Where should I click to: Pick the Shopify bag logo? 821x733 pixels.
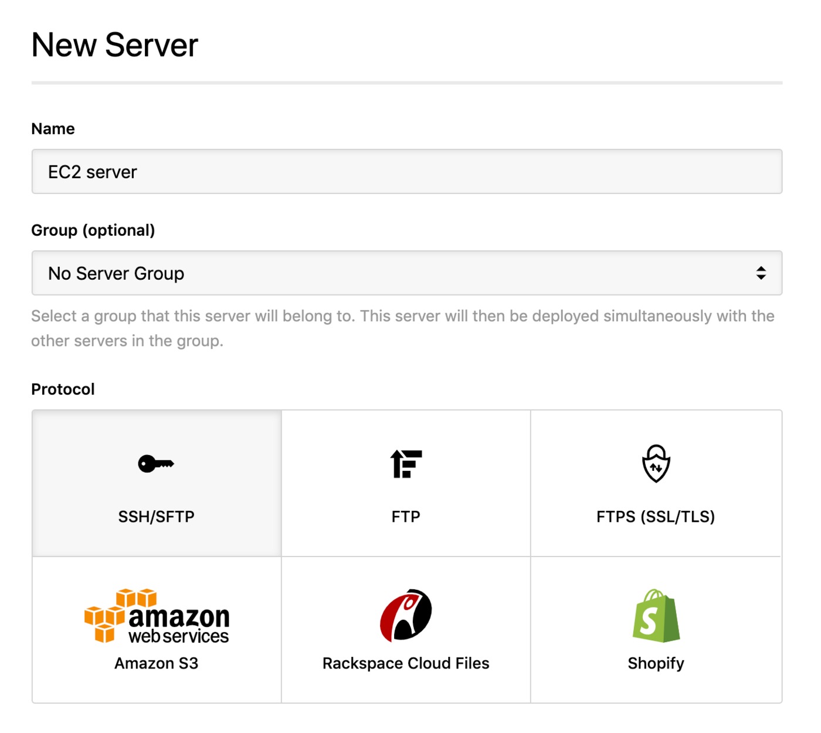pyautogui.click(x=656, y=616)
